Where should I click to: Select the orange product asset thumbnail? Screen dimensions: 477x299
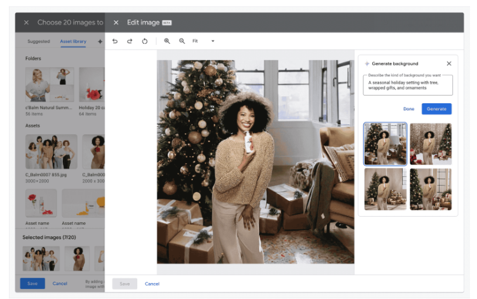pyautogui.click(x=83, y=203)
